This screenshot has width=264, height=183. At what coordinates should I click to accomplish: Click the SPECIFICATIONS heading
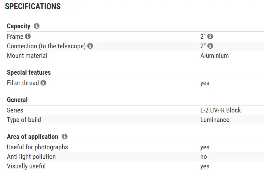pos(33,6)
